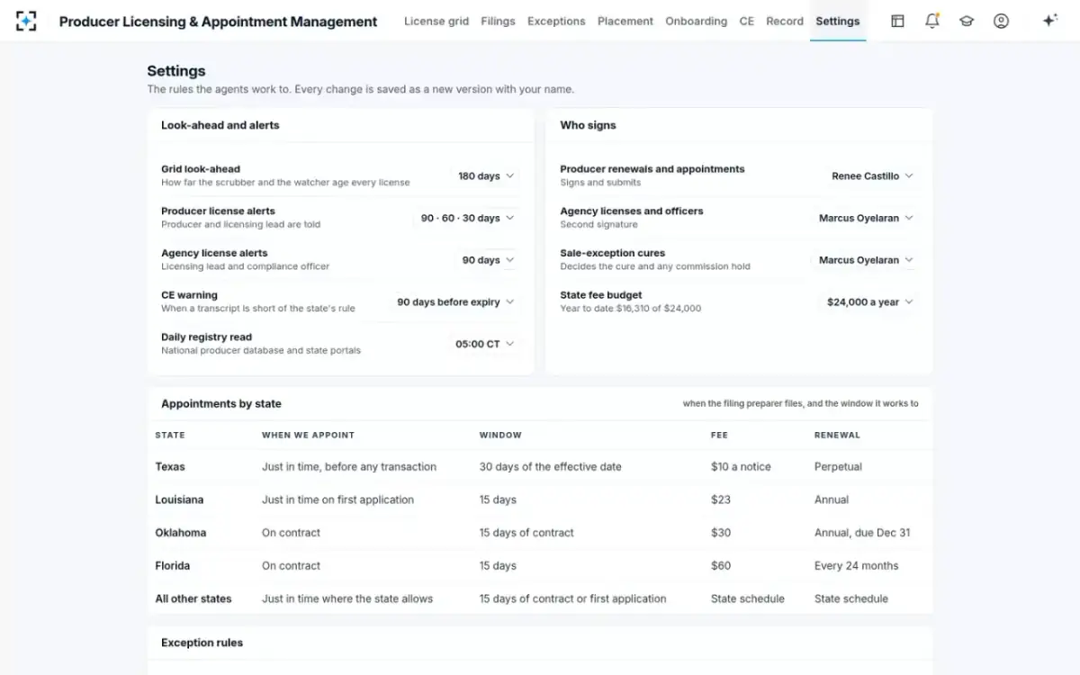Open Daily registry read 05:00 CT dropdown
The height and width of the screenshot is (675, 1080).
click(484, 344)
